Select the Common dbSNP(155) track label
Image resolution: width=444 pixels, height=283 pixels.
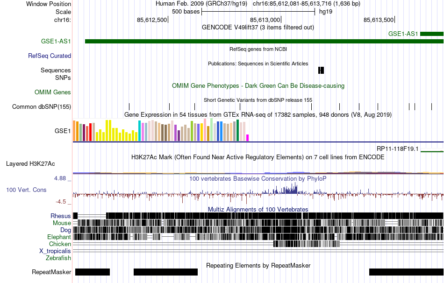(41, 106)
